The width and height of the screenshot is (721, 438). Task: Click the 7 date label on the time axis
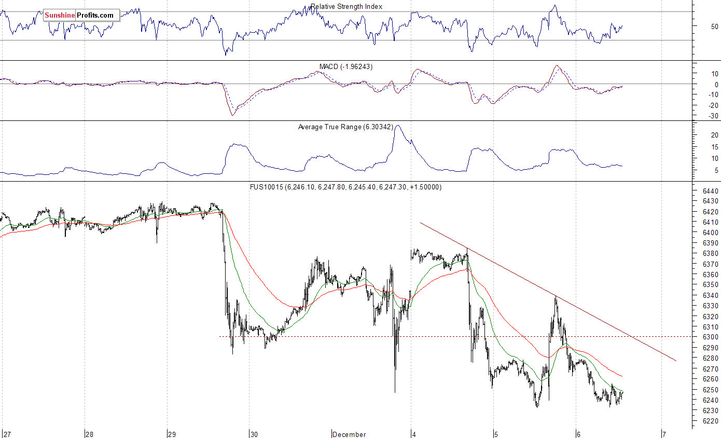(663, 434)
